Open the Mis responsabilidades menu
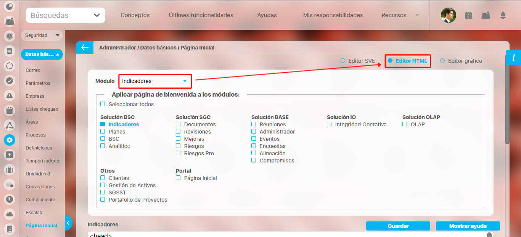Image resolution: width=521 pixels, height=237 pixels. pos(333,16)
